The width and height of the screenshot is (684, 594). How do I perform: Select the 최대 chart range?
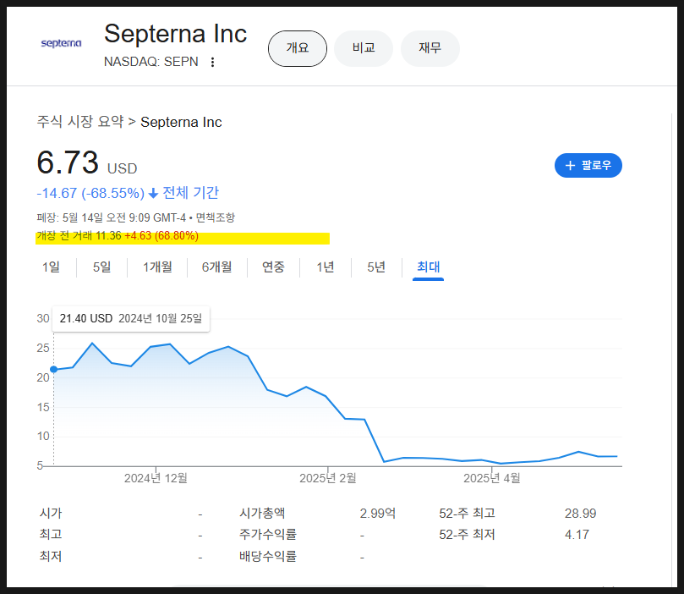coord(428,267)
